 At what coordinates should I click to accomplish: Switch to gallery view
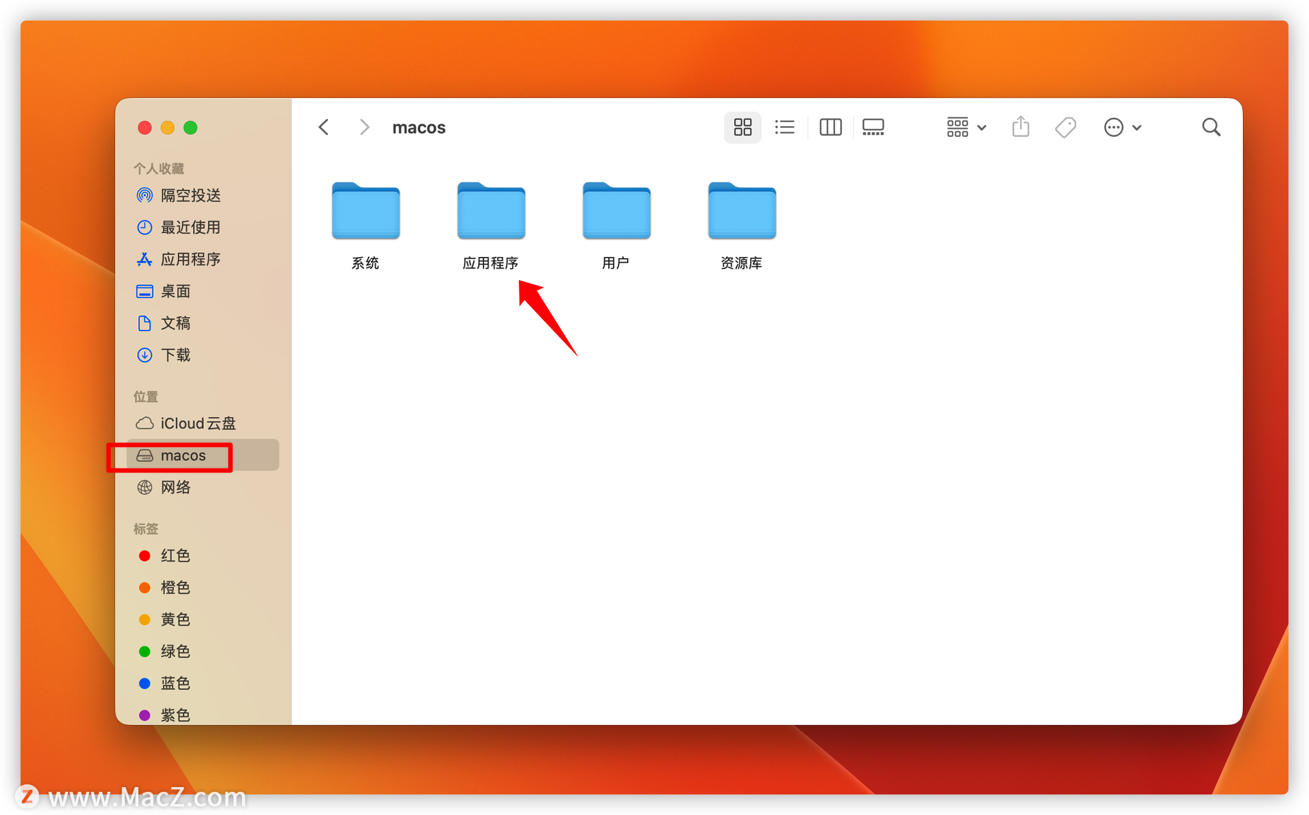coord(873,127)
